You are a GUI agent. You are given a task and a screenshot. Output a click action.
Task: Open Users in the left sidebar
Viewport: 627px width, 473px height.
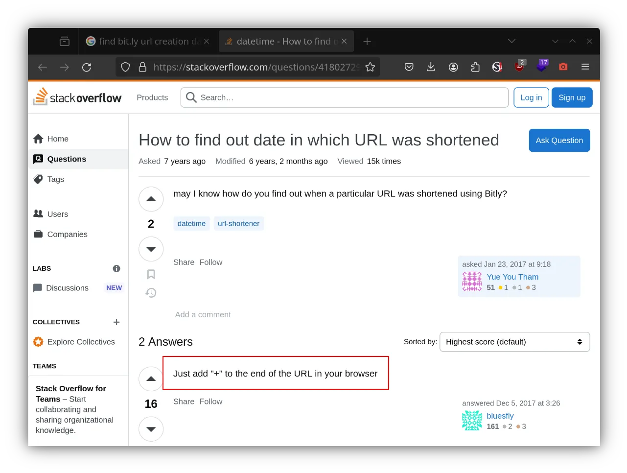pyautogui.click(x=78, y=214)
